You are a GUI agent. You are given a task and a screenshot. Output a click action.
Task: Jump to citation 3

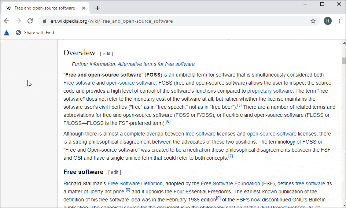pos(239,105)
